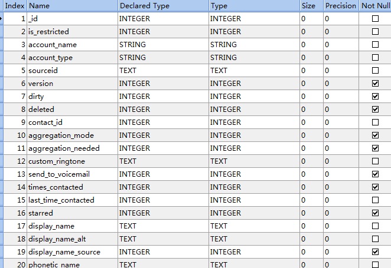Click the Not Null column header
Viewport: 391px width, 268px height.
point(375,6)
